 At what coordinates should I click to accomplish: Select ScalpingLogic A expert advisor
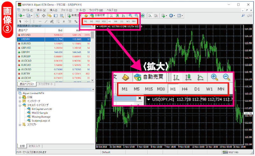coord(41,121)
